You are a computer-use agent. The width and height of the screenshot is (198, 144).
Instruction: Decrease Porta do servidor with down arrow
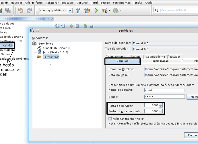[161, 106]
